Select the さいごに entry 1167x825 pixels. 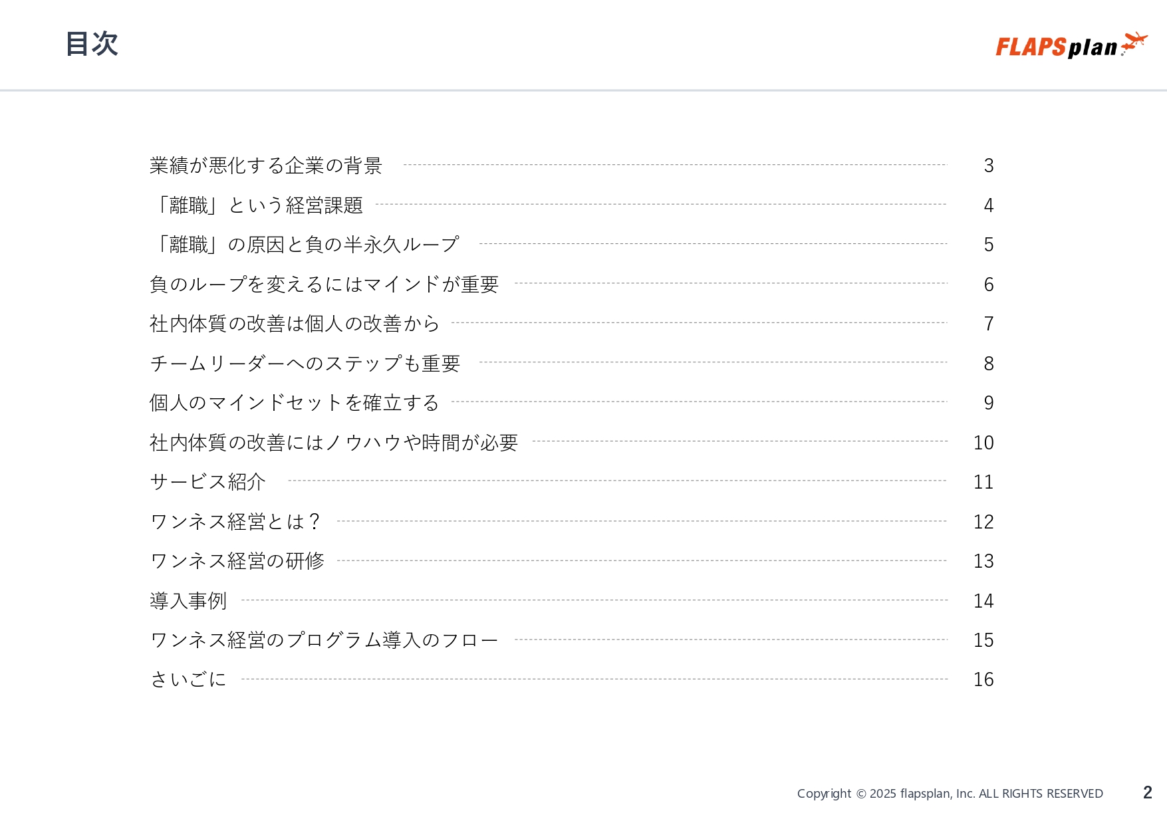[x=189, y=679]
